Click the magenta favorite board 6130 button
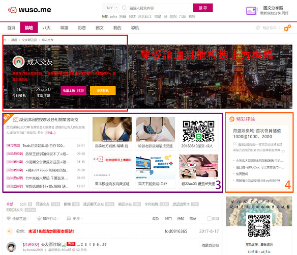This screenshot has width=297, height=255. click(x=73, y=90)
